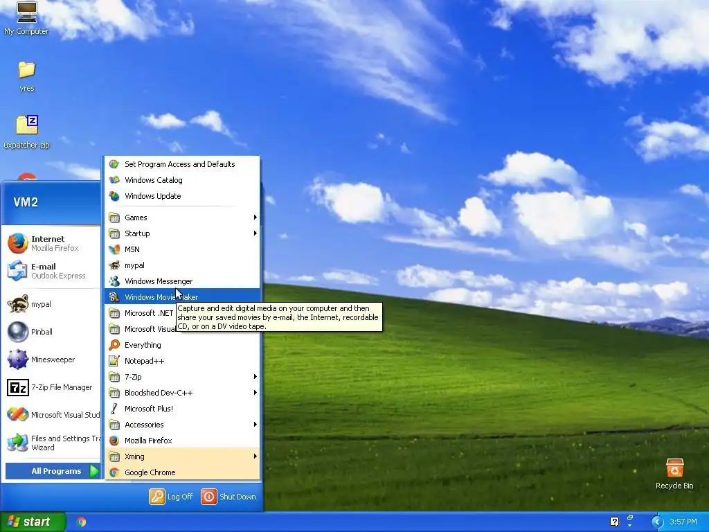Click the Start button
This screenshot has width=709, height=532.
click(33, 522)
